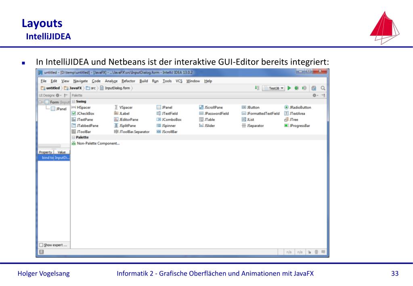Select the JSeparator palette component
The width and height of the screenshot is (413, 286).
253,126
